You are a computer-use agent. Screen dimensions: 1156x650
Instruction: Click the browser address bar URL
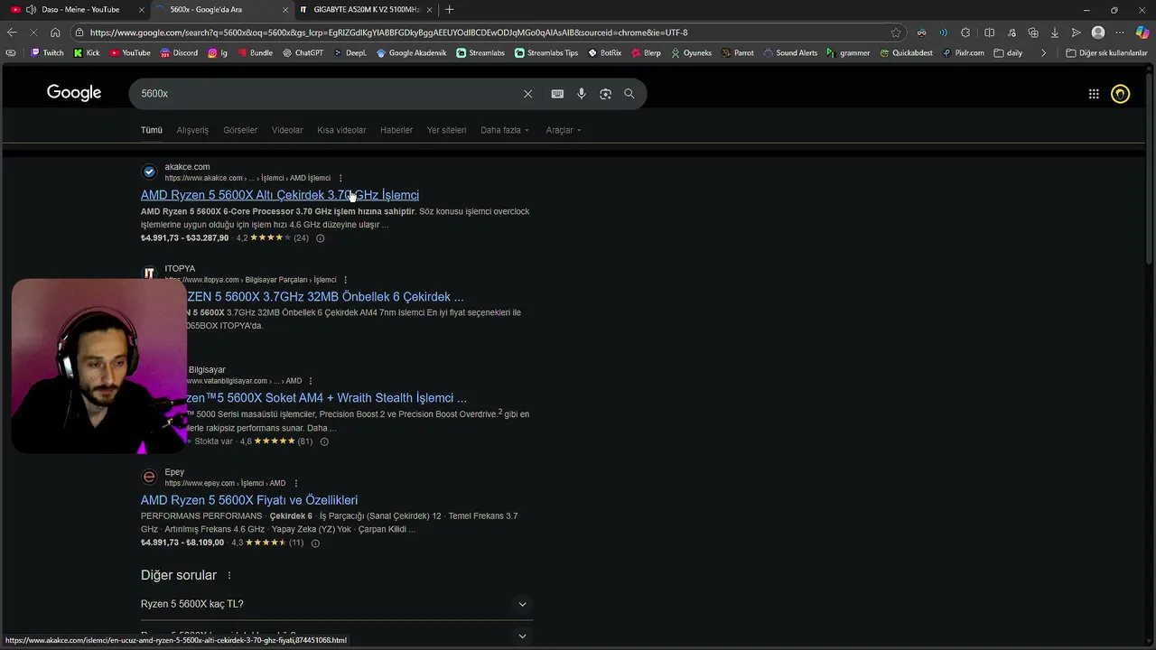point(388,32)
